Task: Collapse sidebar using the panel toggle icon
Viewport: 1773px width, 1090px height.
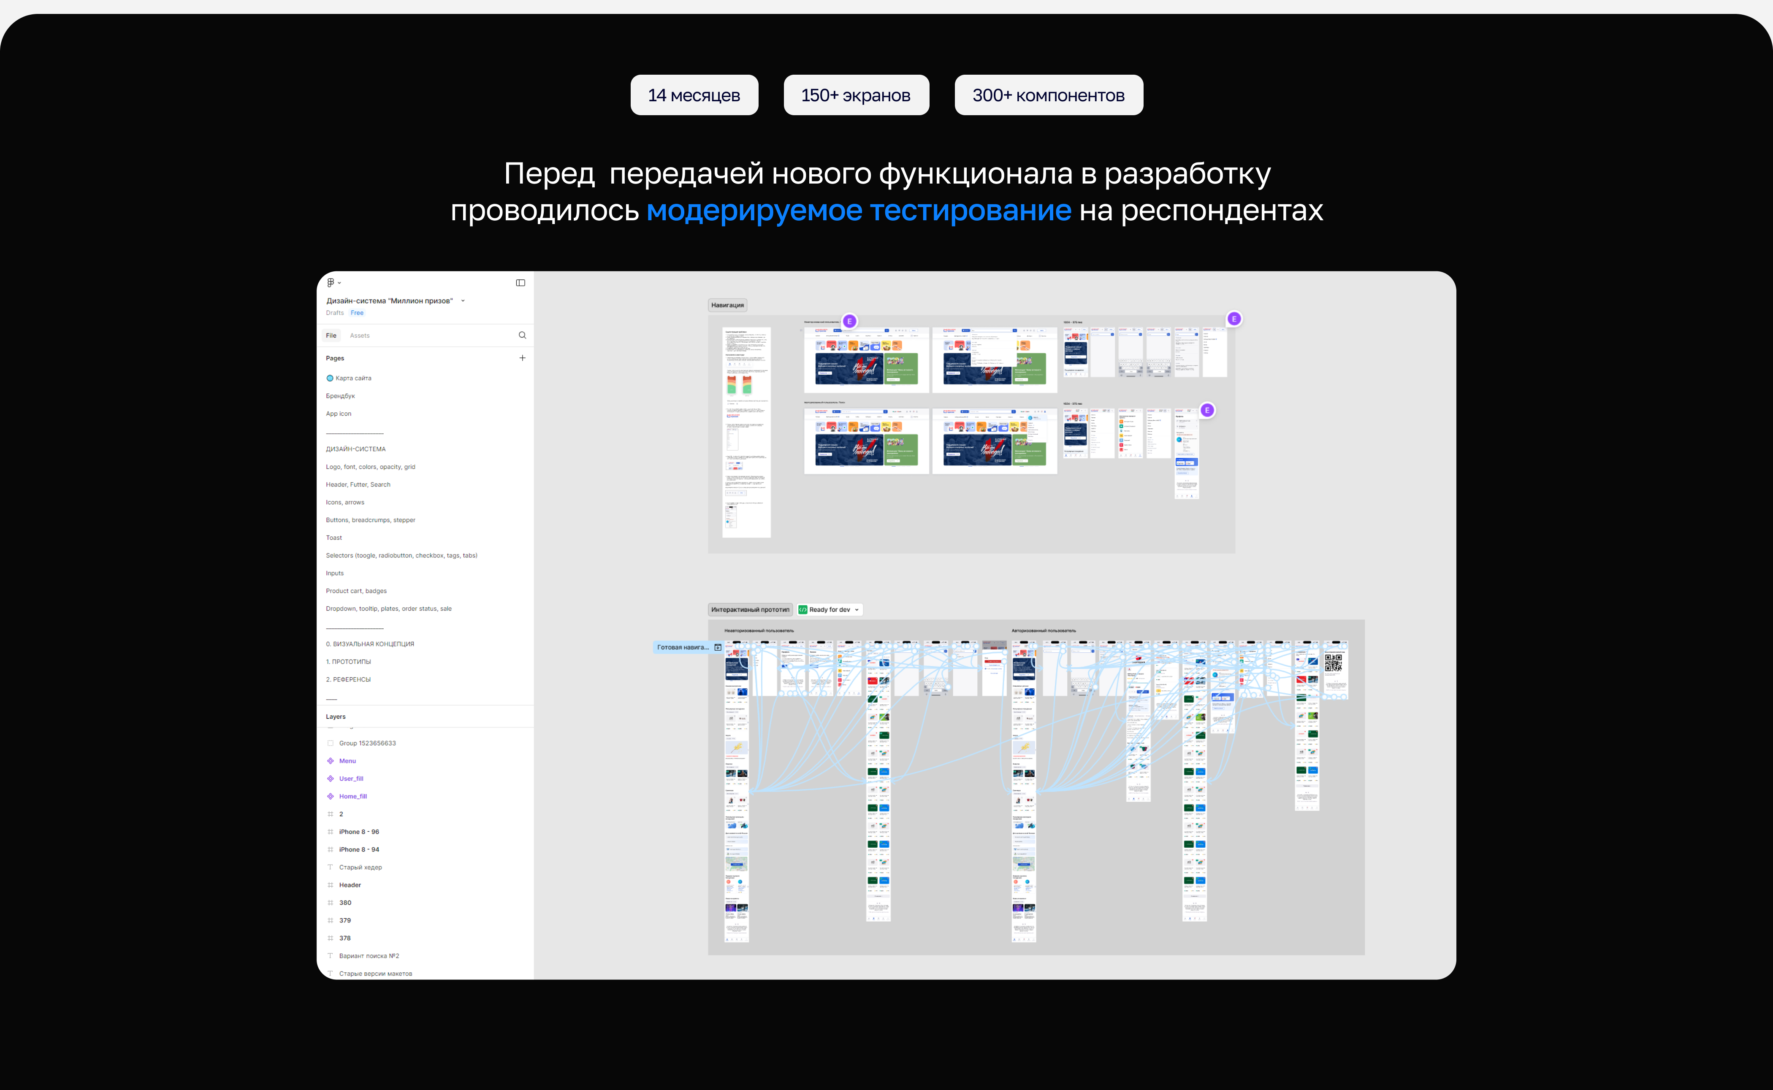Action: [x=521, y=283]
